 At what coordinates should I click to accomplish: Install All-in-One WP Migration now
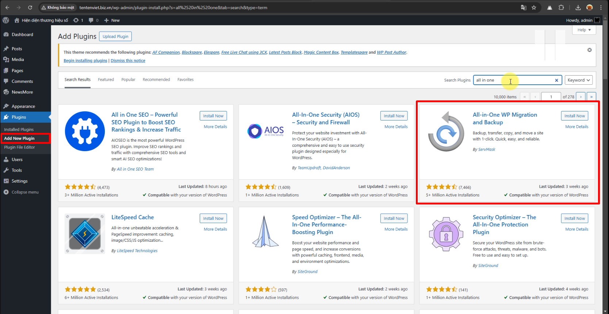575,116
